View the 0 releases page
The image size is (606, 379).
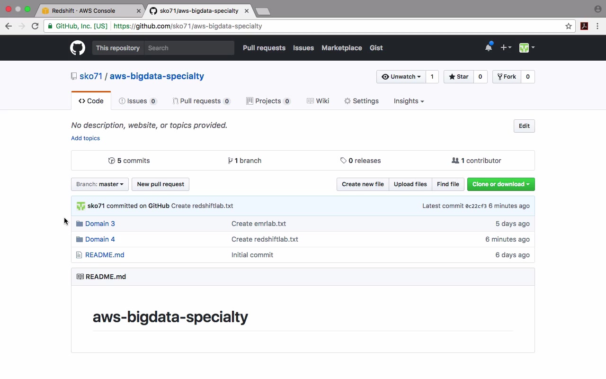pyautogui.click(x=360, y=161)
